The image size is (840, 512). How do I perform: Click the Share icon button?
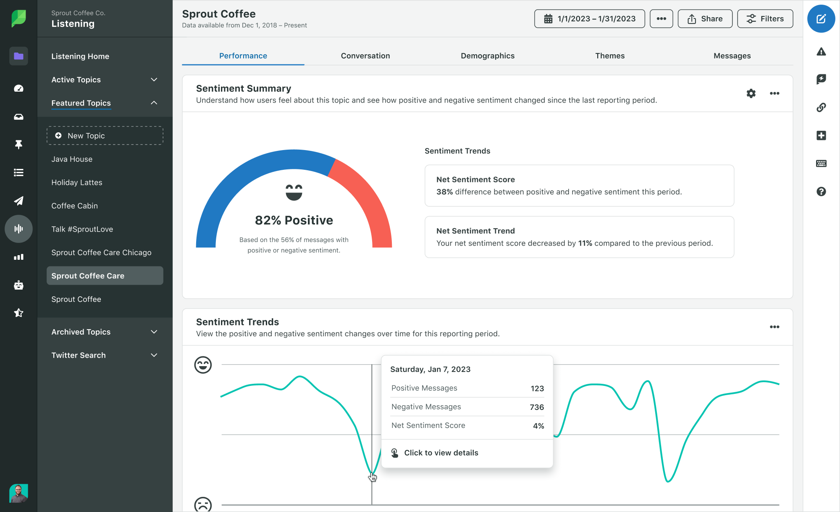coord(705,19)
